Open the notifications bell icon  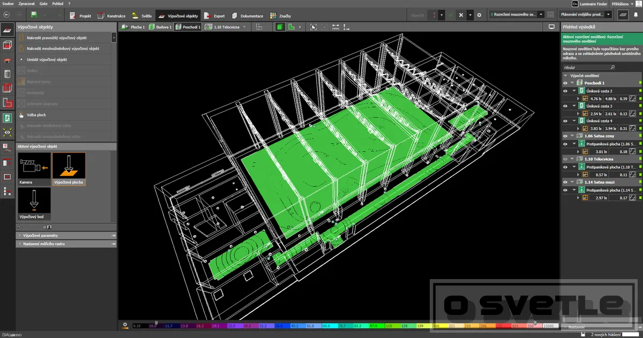tap(635, 16)
